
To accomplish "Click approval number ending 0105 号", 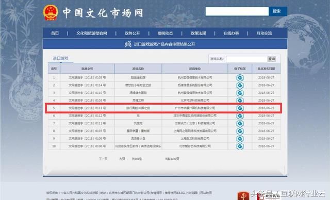I will click(x=87, y=78).
